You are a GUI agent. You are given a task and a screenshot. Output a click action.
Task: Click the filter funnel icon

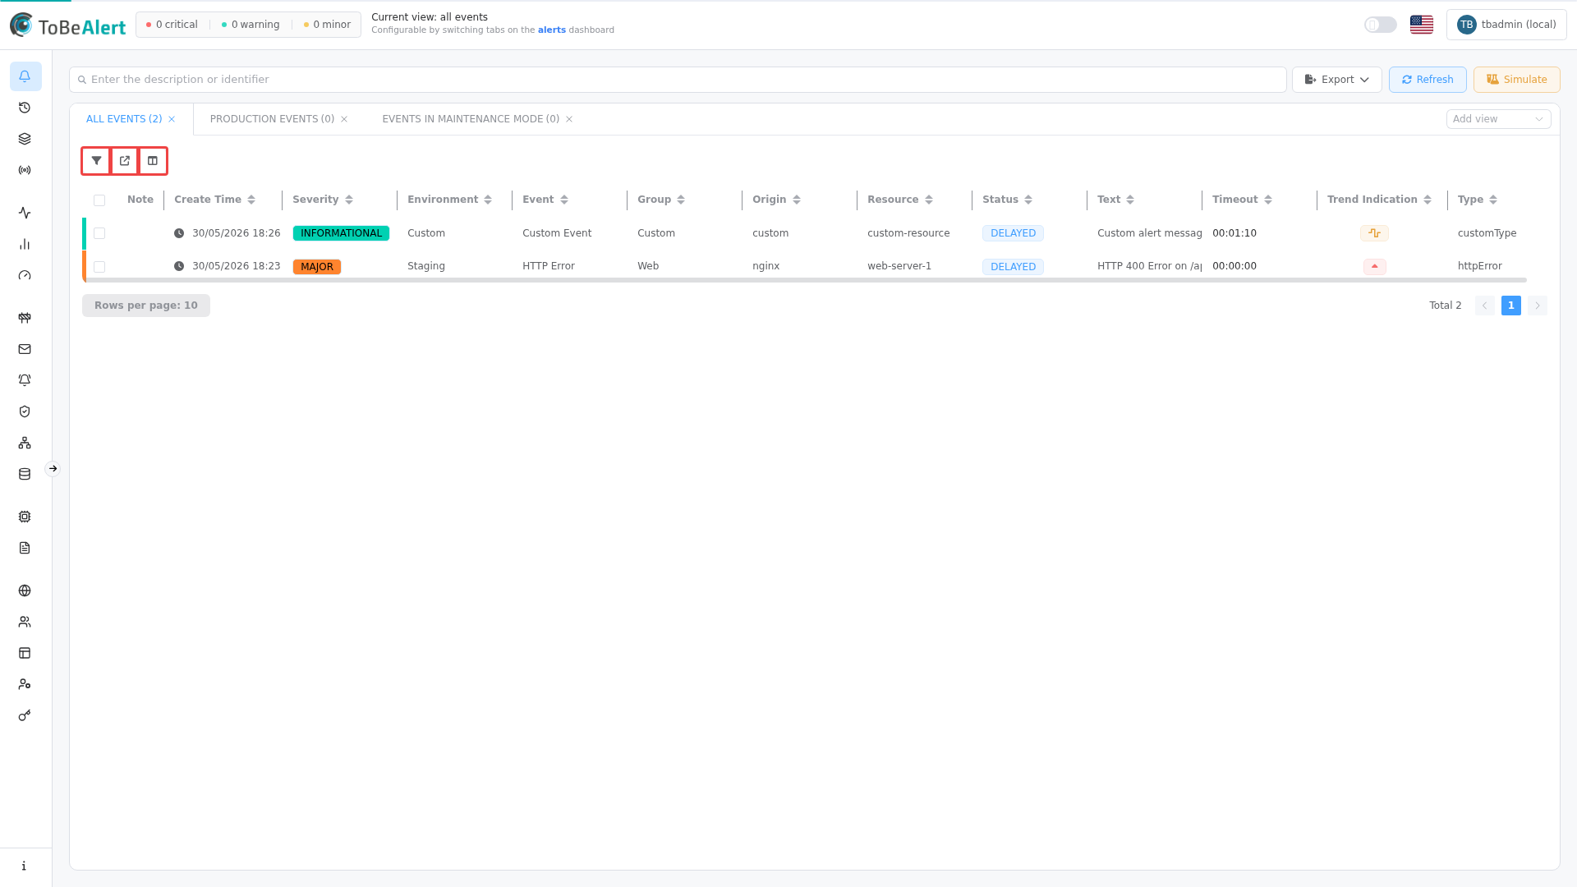coord(96,161)
